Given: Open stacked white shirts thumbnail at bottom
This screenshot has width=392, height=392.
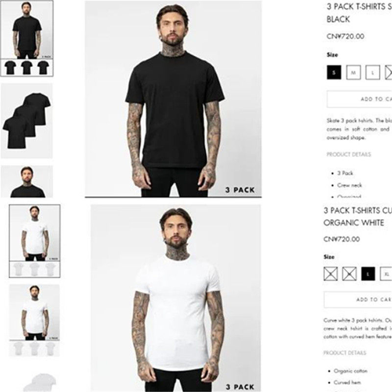Looking at the screenshot, I should tap(40, 383).
